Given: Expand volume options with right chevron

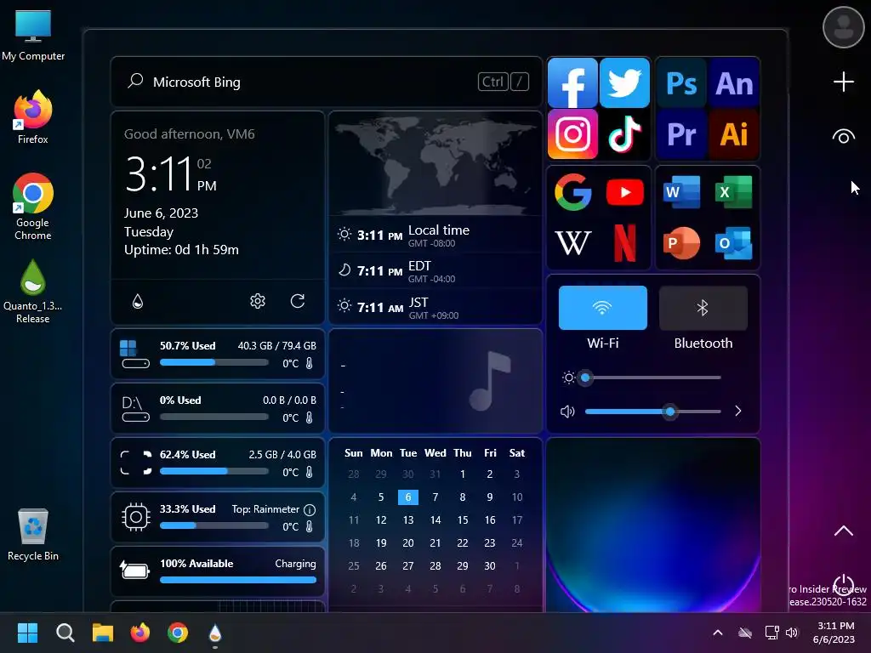Looking at the screenshot, I should point(737,411).
